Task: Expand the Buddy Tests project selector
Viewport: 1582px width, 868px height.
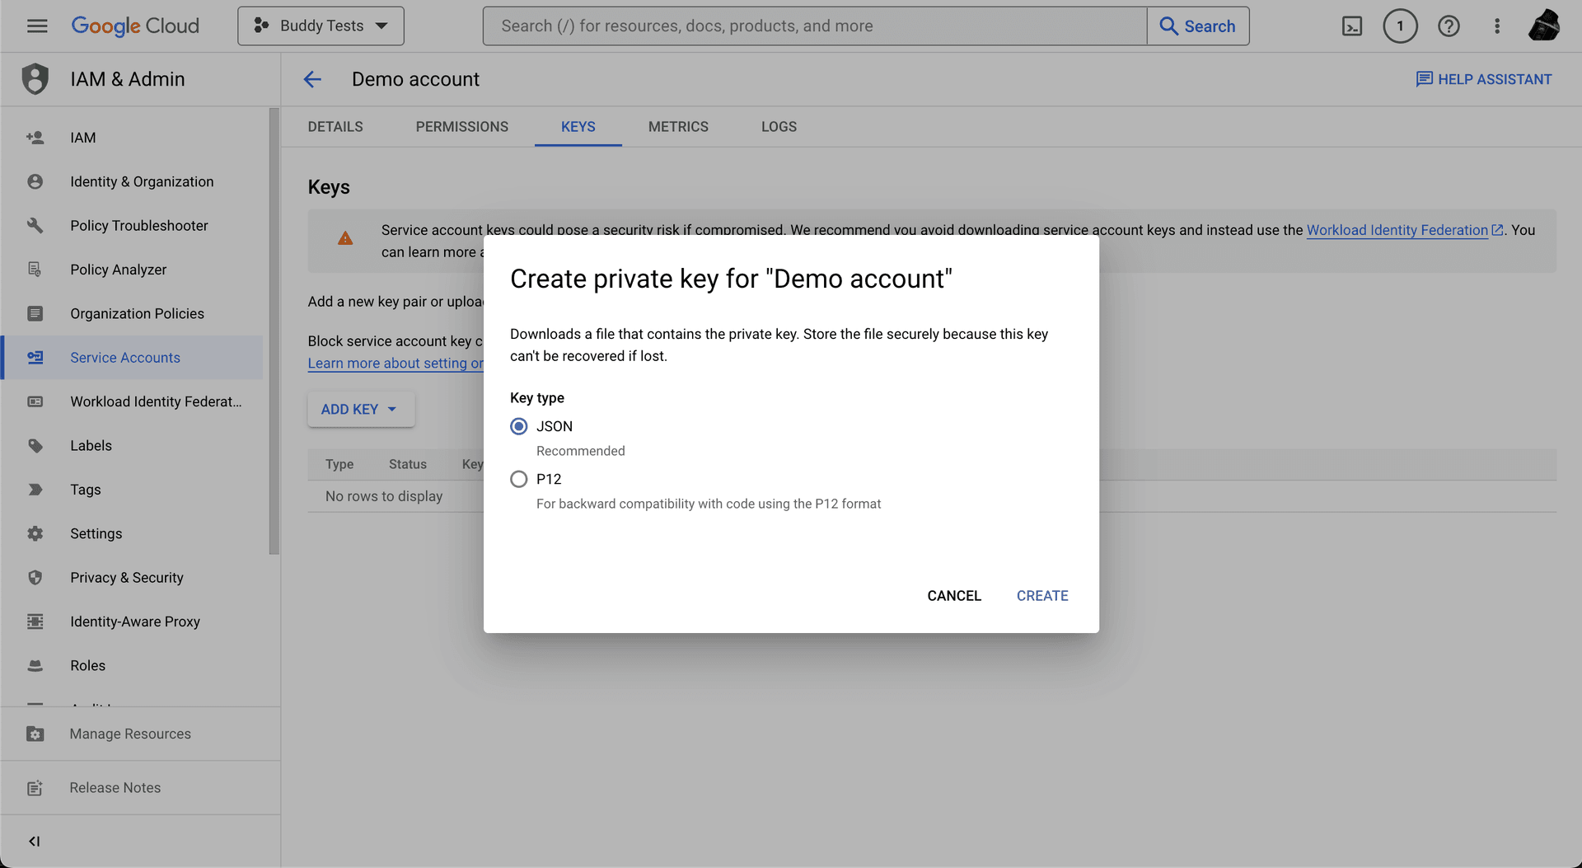Action: click(321, 26)
